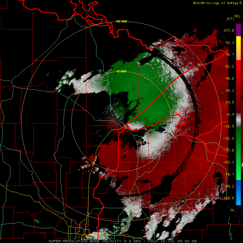Click the Super-Resolution Base Velocity caption
The image size is (243, 243).
coord(123,241)
